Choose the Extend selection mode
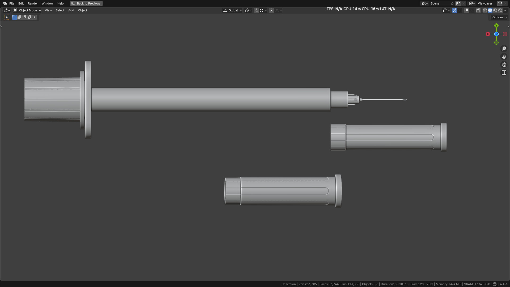The width and height of the screenshot is (510, 287). pos(19,17)
